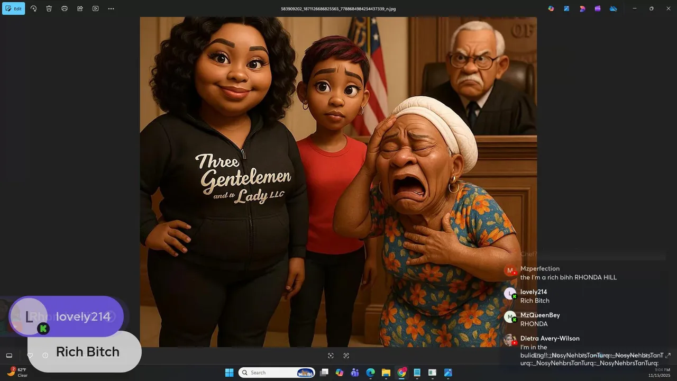Open the purple video editor icon in title bar
Viewport: 677px width, 381px height.
click(598, 8)
